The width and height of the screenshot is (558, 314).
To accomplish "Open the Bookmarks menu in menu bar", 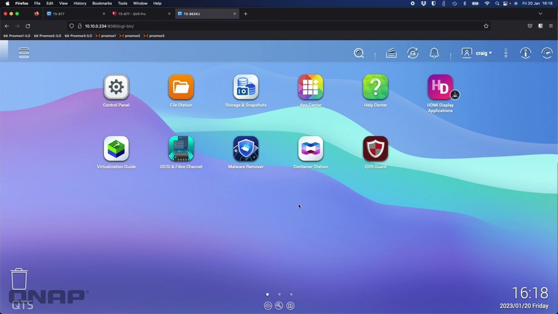I will pyautogui.click(x=102, y=3).
